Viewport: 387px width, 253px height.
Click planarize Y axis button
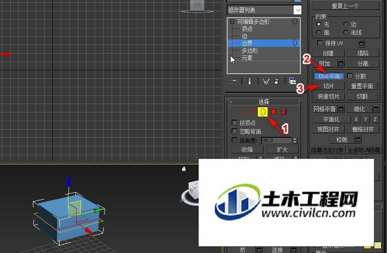[x=365, y=119]
